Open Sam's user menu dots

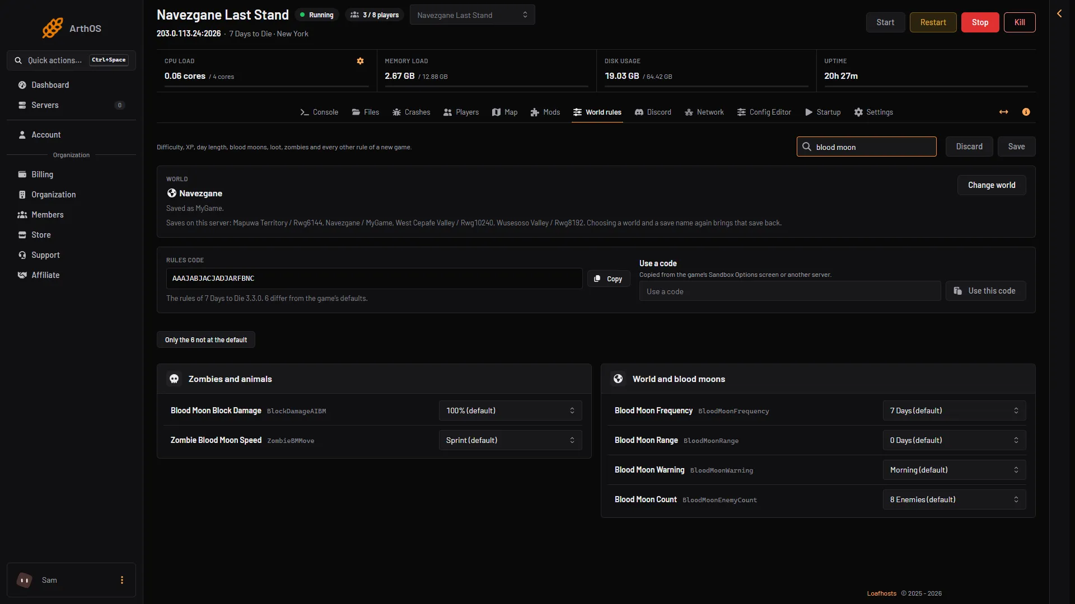(121, 580)
